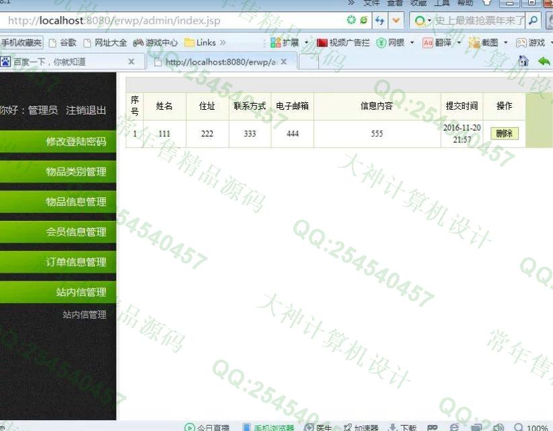Viewport: 553px width, 431px height.
Task: Click the 注销退出 logout link
Action: tap(86, 110)
